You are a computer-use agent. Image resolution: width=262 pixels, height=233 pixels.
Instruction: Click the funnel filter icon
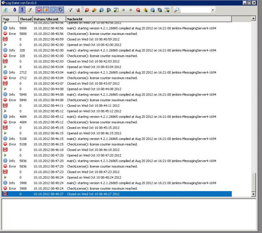70,10
